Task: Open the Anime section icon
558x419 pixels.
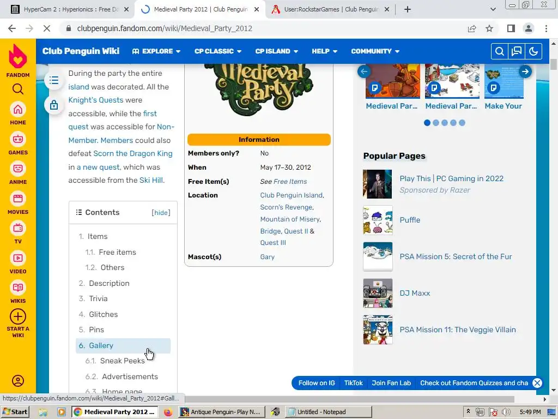Action: coord(18,169)
